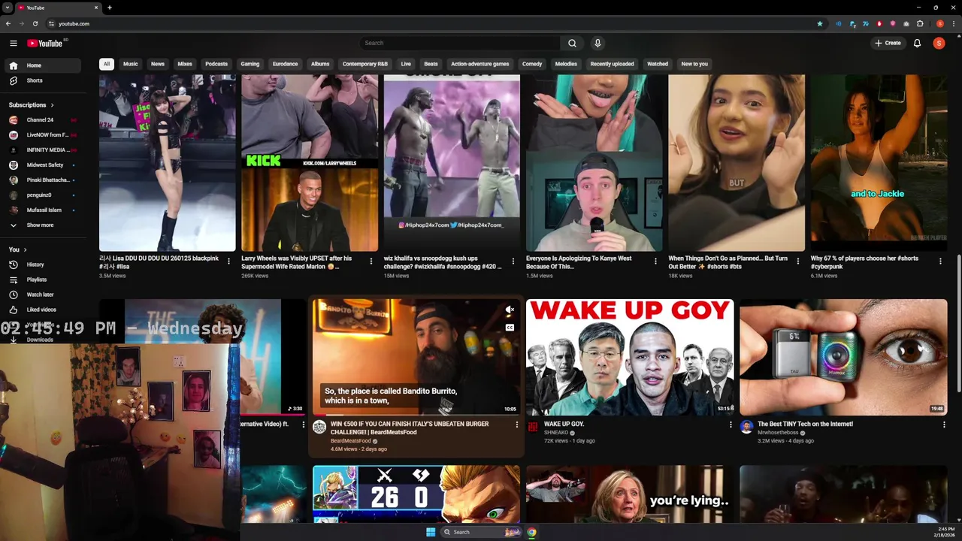Reload the page in Chrome
This screenshot has width=962, height=541.
click(x=35, y=23)
